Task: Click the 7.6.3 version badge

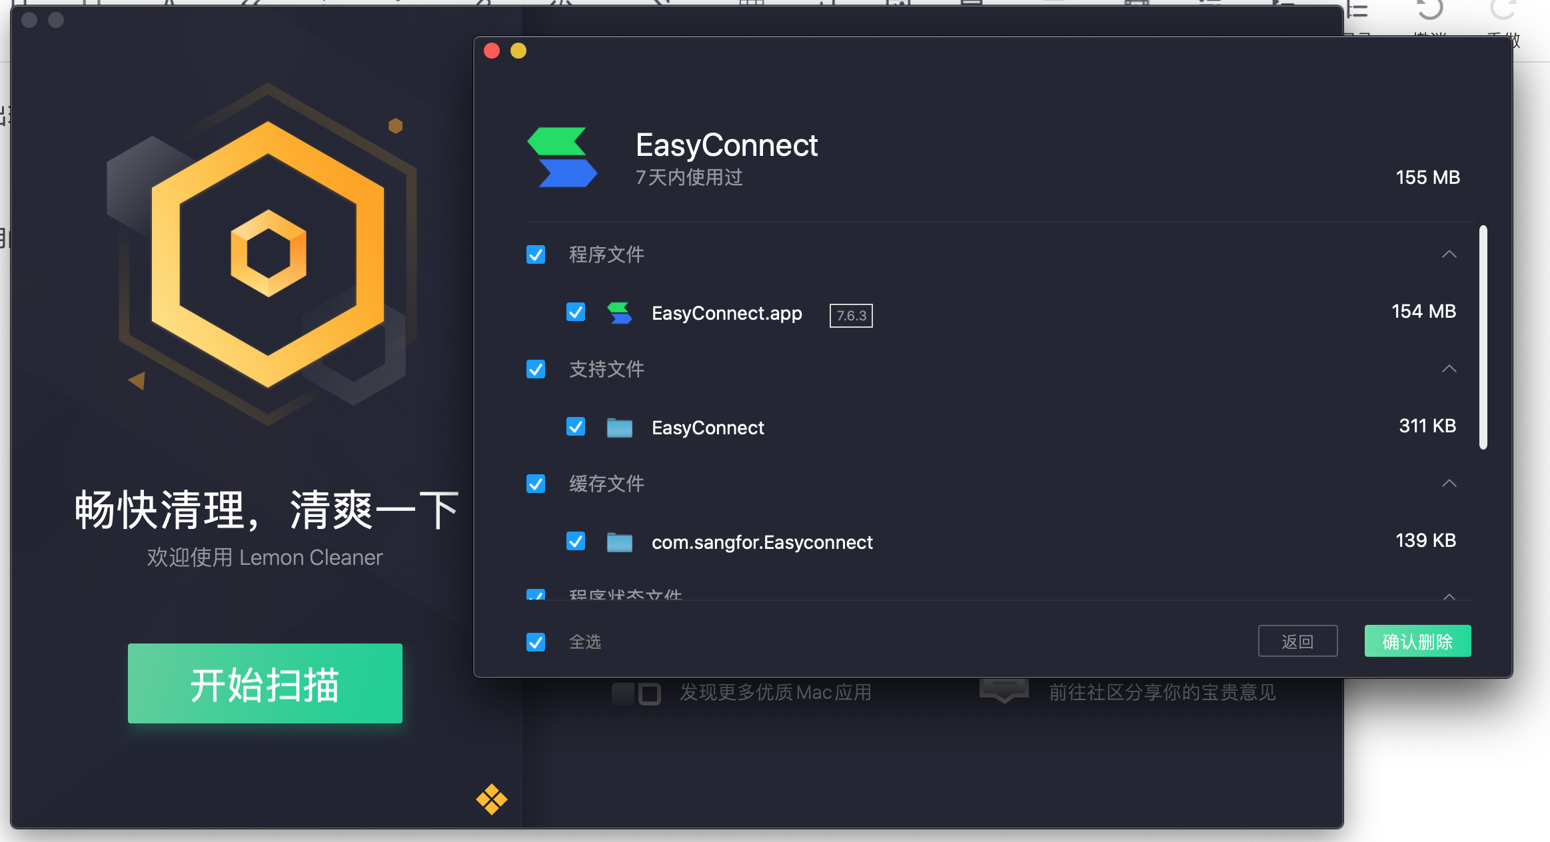Action: 850,315
